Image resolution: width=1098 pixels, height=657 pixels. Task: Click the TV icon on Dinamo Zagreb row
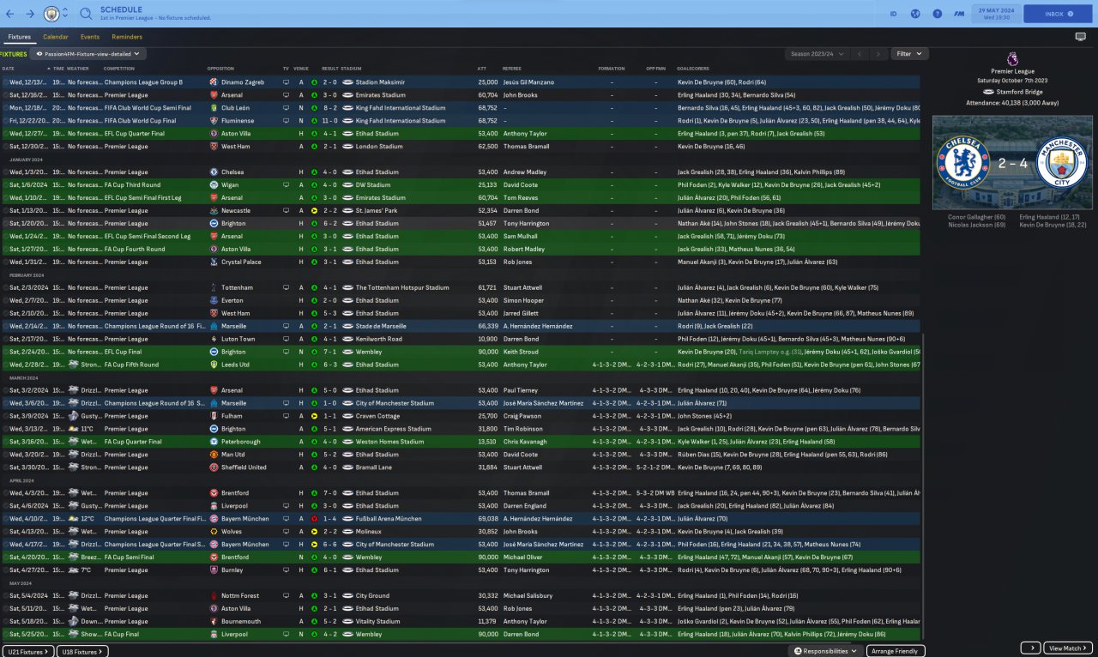click(x=287, y=82)
